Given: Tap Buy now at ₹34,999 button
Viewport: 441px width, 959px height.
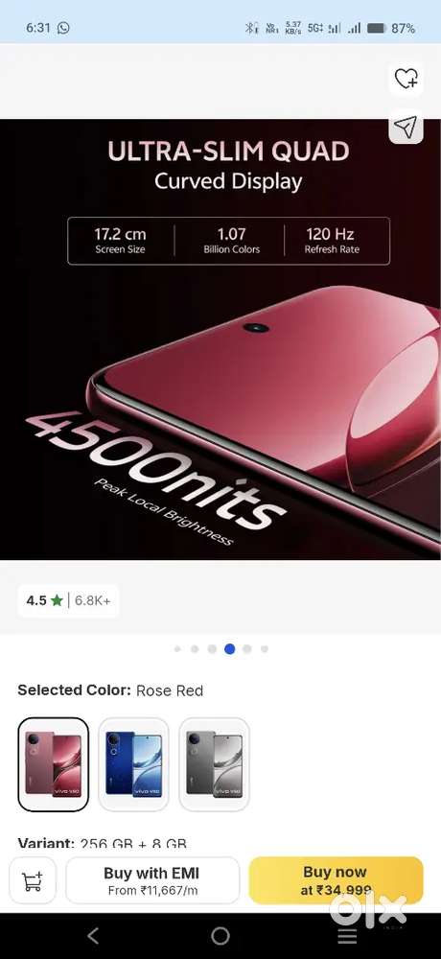Looking at the screenshot, I should (x=336, y=880).
